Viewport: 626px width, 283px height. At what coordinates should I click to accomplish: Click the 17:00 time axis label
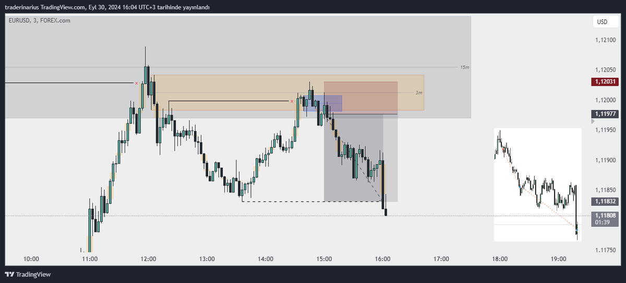(441, 258)
